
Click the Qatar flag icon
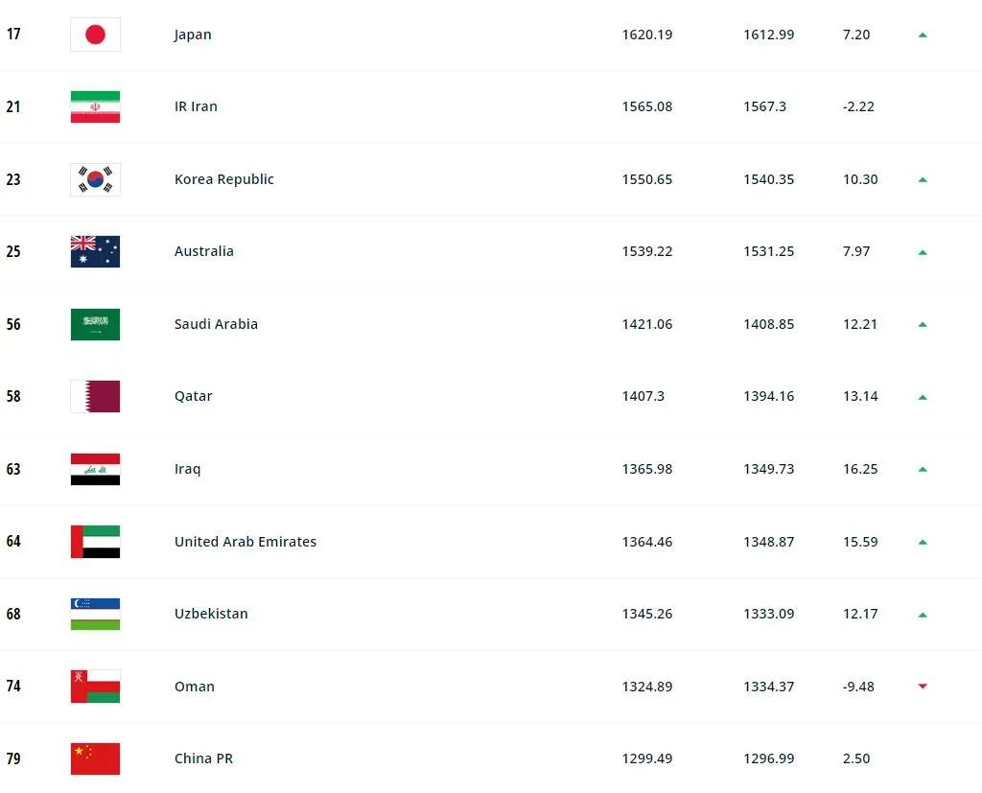click(x=95, y=396)
